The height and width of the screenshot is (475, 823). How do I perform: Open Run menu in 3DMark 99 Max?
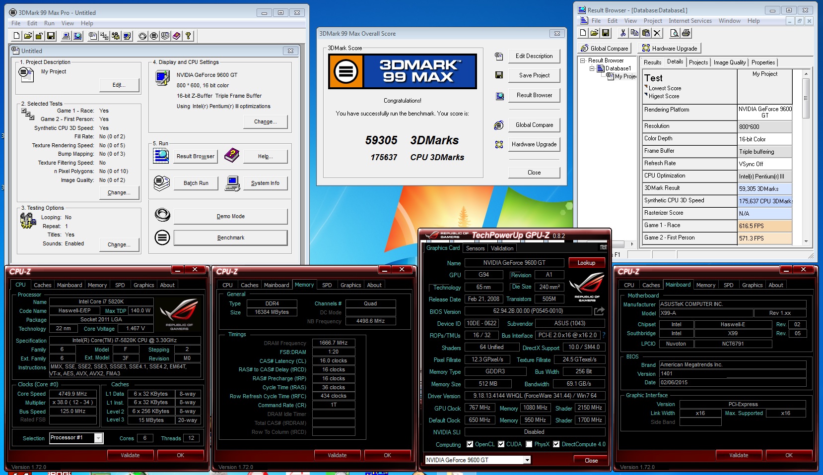tap(49, 23)
